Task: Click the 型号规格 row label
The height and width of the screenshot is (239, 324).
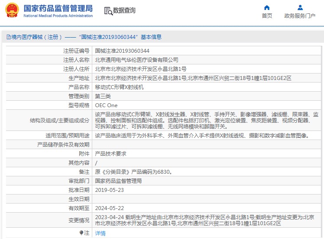Action: pyautogui.click(x=79, y=105)
